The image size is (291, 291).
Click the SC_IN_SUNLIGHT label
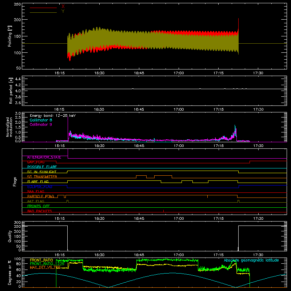(x=42, y=172)
